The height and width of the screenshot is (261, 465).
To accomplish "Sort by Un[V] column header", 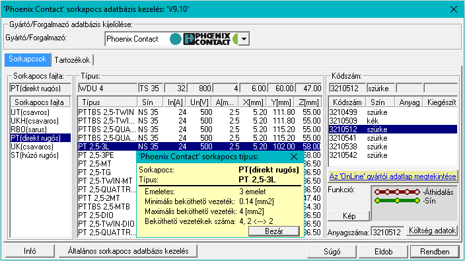I will point(199,102).
